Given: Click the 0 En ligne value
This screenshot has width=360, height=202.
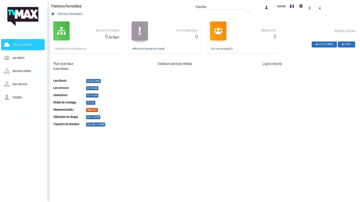Looking at the screenshot, I should [112, 37].
